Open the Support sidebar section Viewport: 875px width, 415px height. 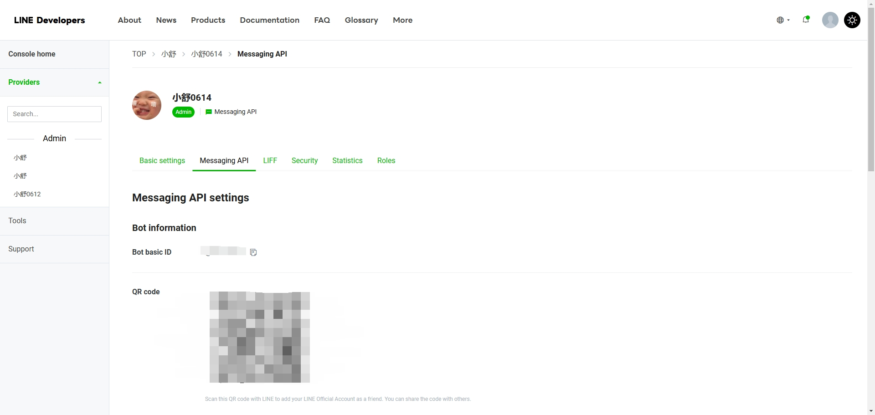point(54,249)
